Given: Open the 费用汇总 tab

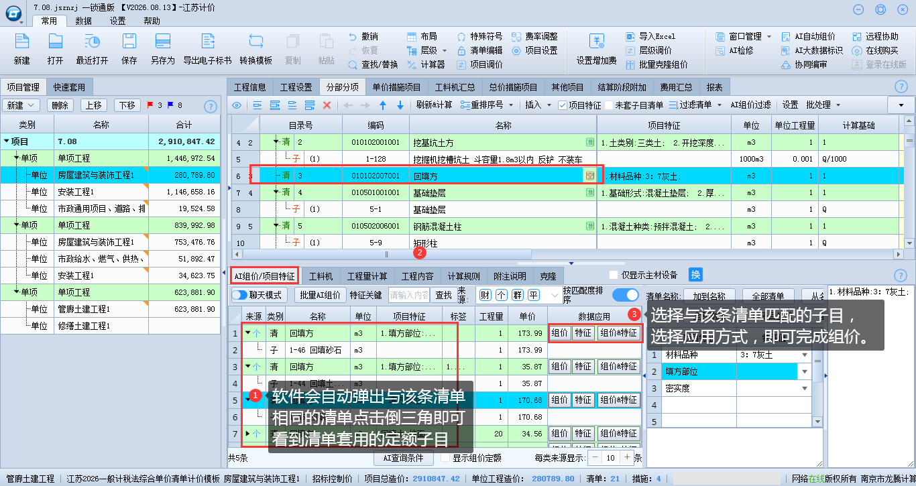Looking at the screenshot, I should [x=676, y=87].
